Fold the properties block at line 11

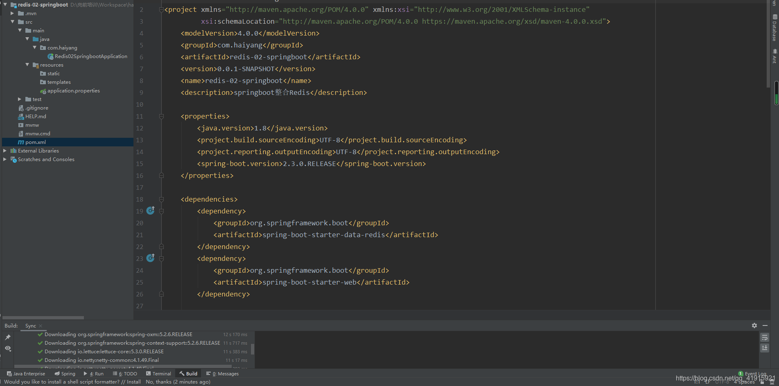tap(161, 117)
